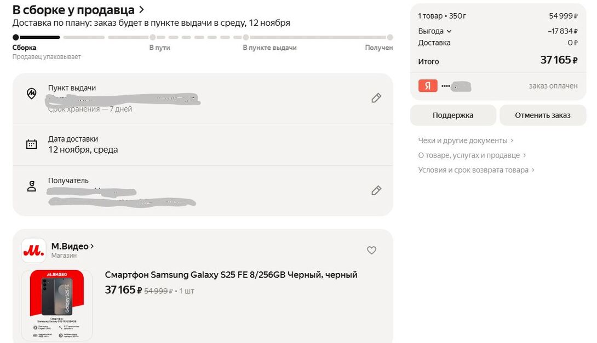The width and height of the screenshot is (597, 343).
Task: Expand the Выгода discount breakdown
Action: [435, 31]
